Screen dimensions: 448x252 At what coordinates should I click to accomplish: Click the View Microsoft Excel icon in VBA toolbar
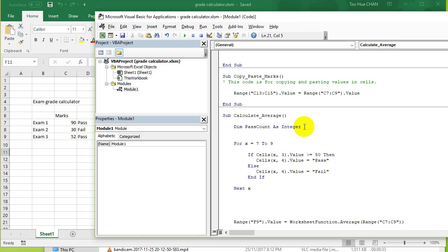click(x=103, y=35)
